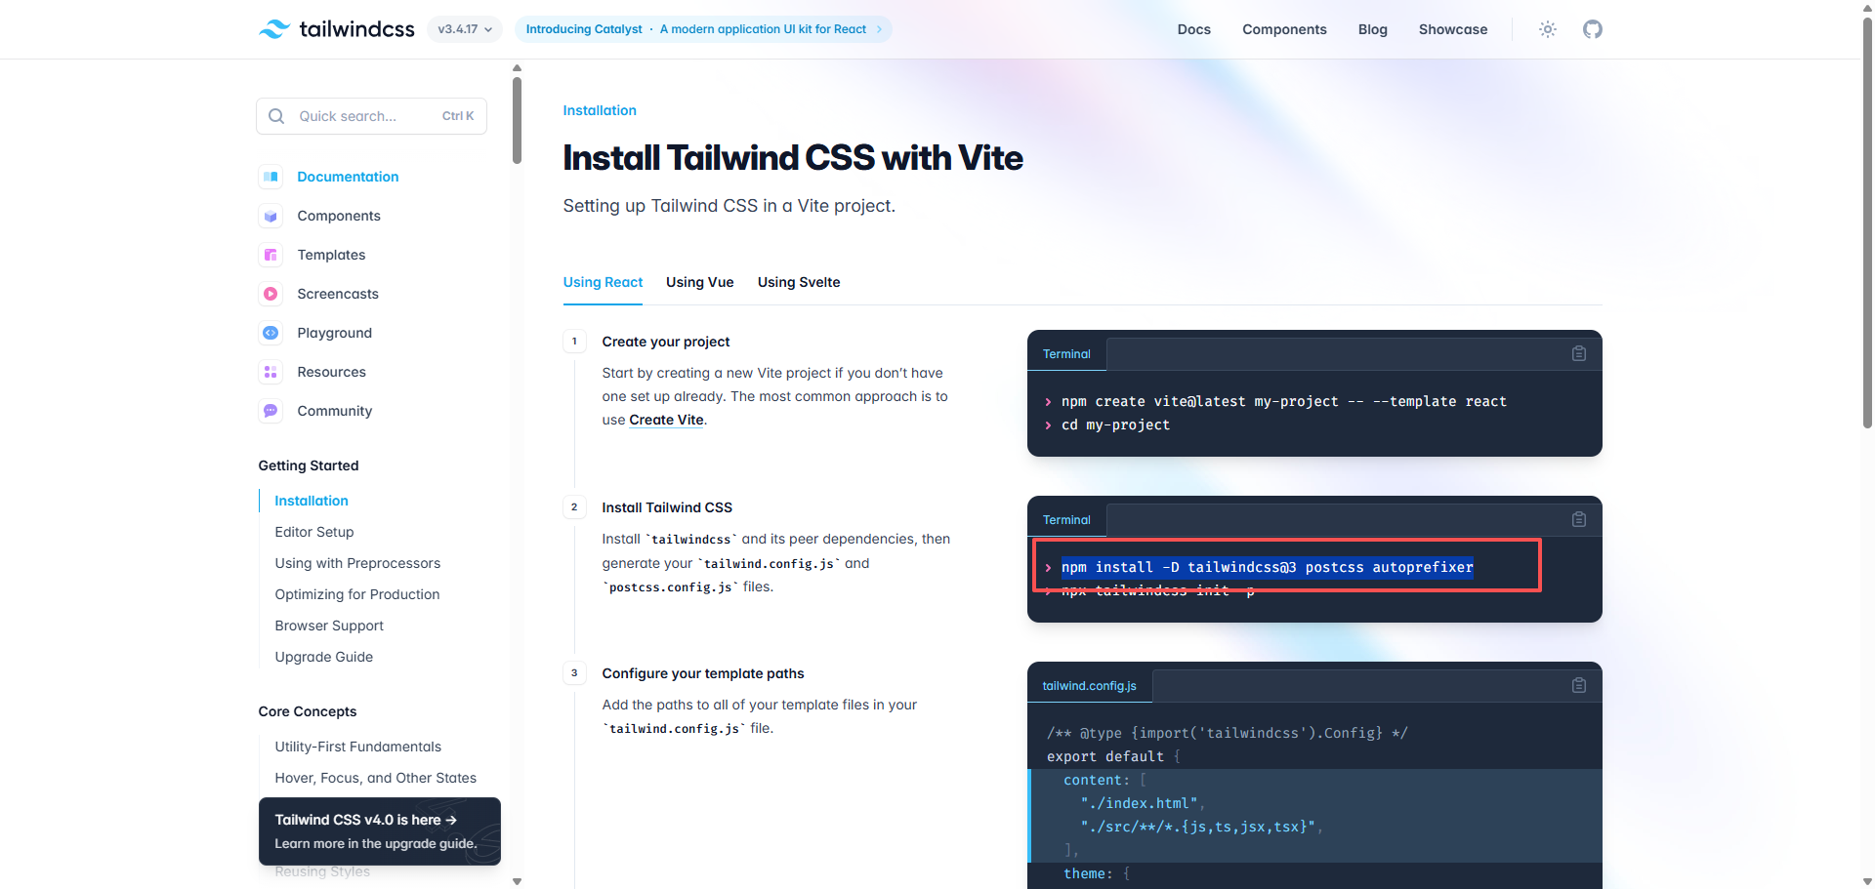Screen dimensions: 1875x889
Task: Open the Tailwind CSS logo home link
Action: [x=337, y=29]
